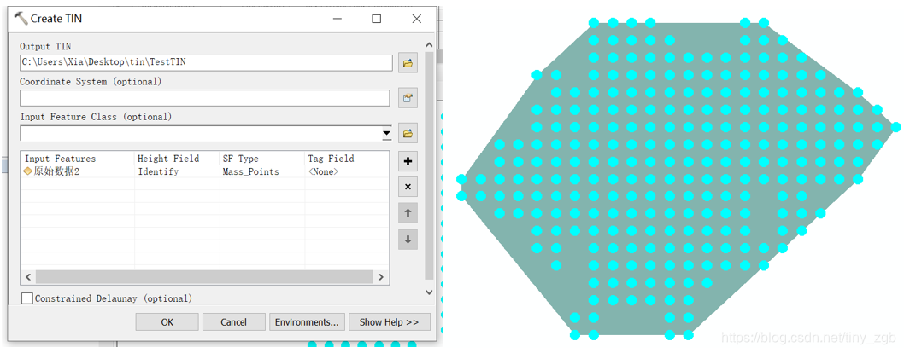Click the Create TIN hammer icon
Screen dimensions: 904x353
tap(21, 19)
